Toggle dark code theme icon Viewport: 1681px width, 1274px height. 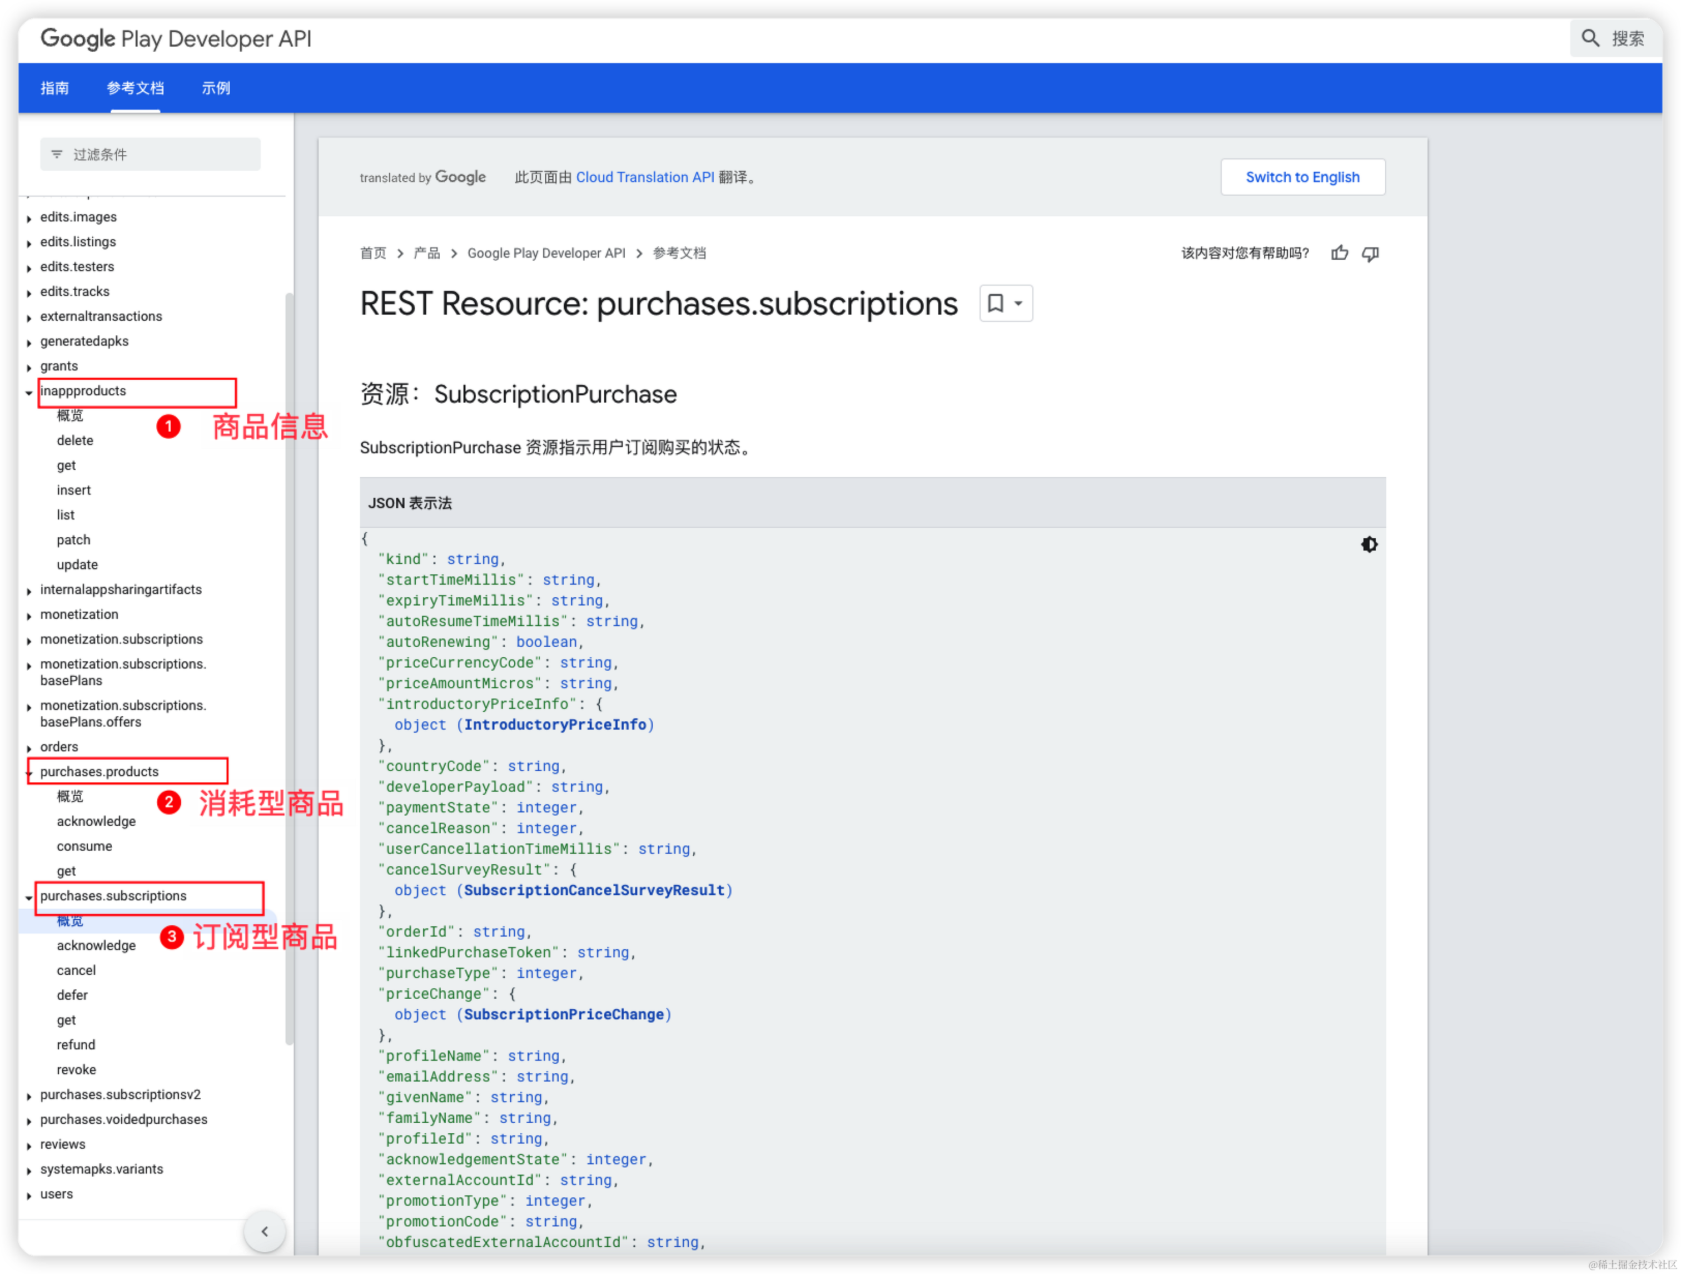tap(1369, 544)
